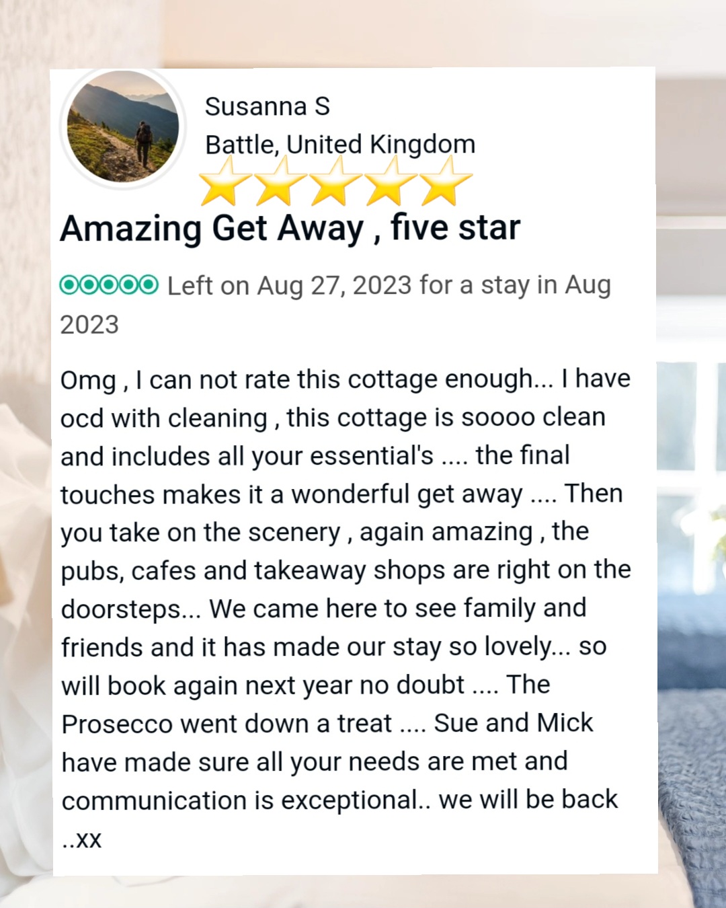Click the second green rating bubble

(89, 285)
